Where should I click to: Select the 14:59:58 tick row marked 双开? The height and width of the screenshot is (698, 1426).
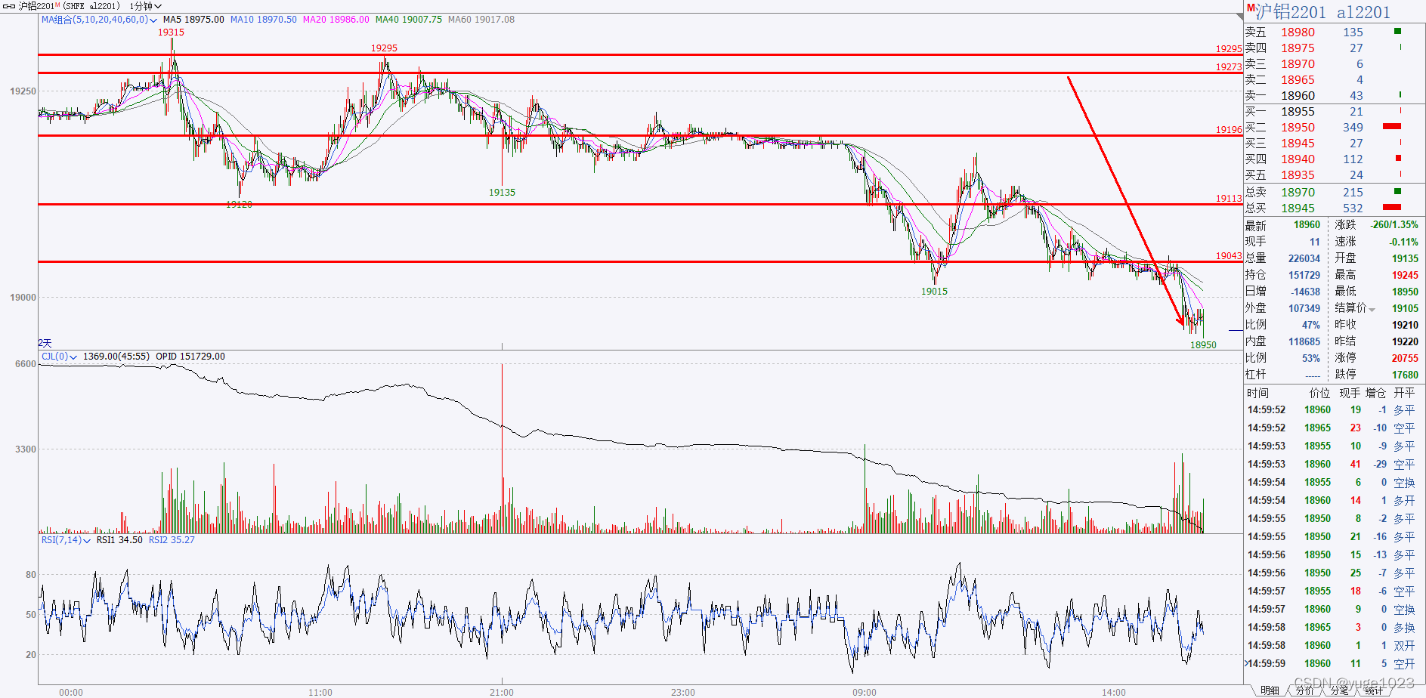click(x=1335, y=645)
